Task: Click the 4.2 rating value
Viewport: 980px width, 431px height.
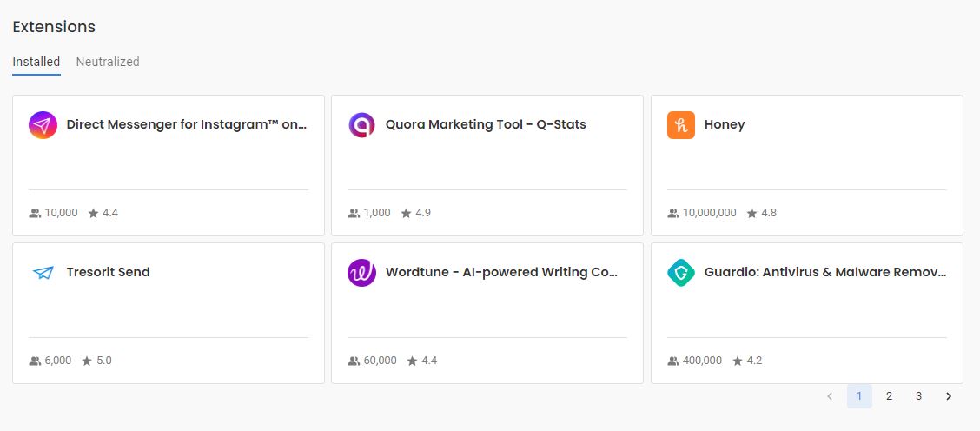Action: click(754, 361)
